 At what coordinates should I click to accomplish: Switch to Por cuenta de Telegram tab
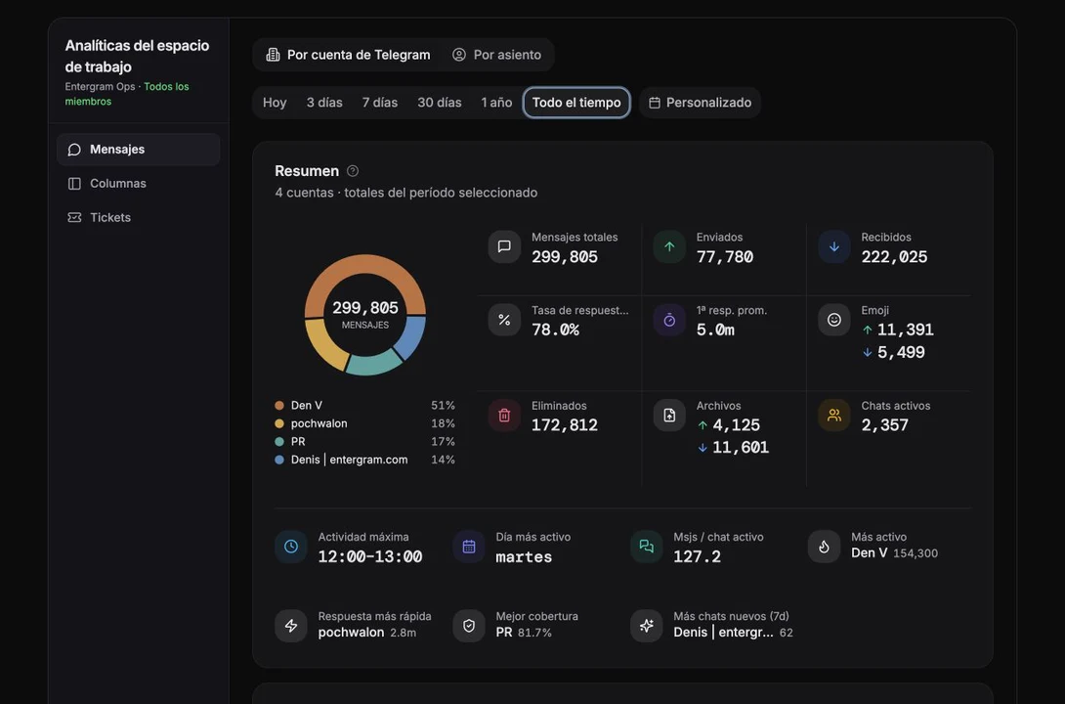tap(348, 55)
